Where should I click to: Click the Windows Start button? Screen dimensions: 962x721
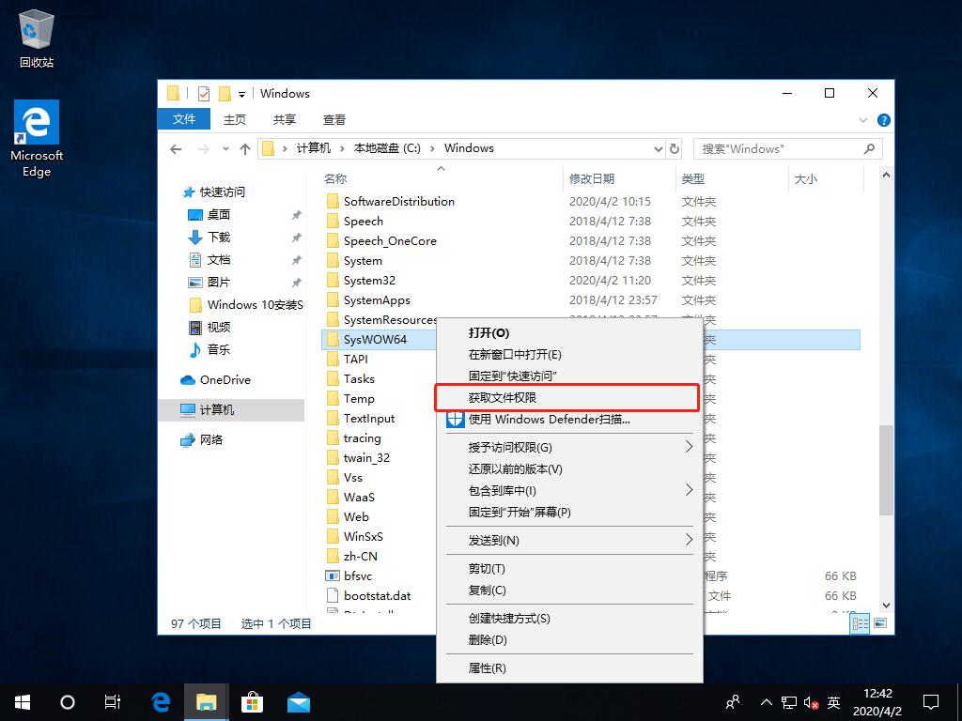click(23, 702)
